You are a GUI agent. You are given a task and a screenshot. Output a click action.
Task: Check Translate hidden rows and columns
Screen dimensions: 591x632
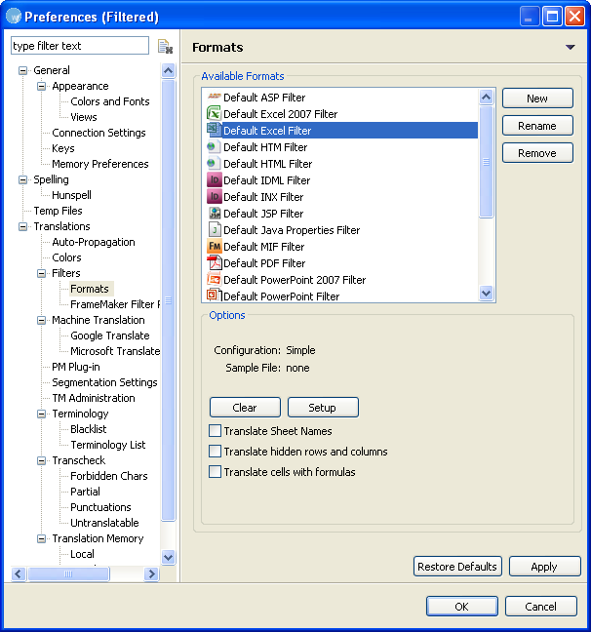215,451
